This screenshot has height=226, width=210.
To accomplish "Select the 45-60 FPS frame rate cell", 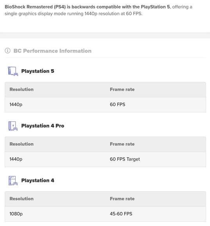I will (x=121, y=214).
